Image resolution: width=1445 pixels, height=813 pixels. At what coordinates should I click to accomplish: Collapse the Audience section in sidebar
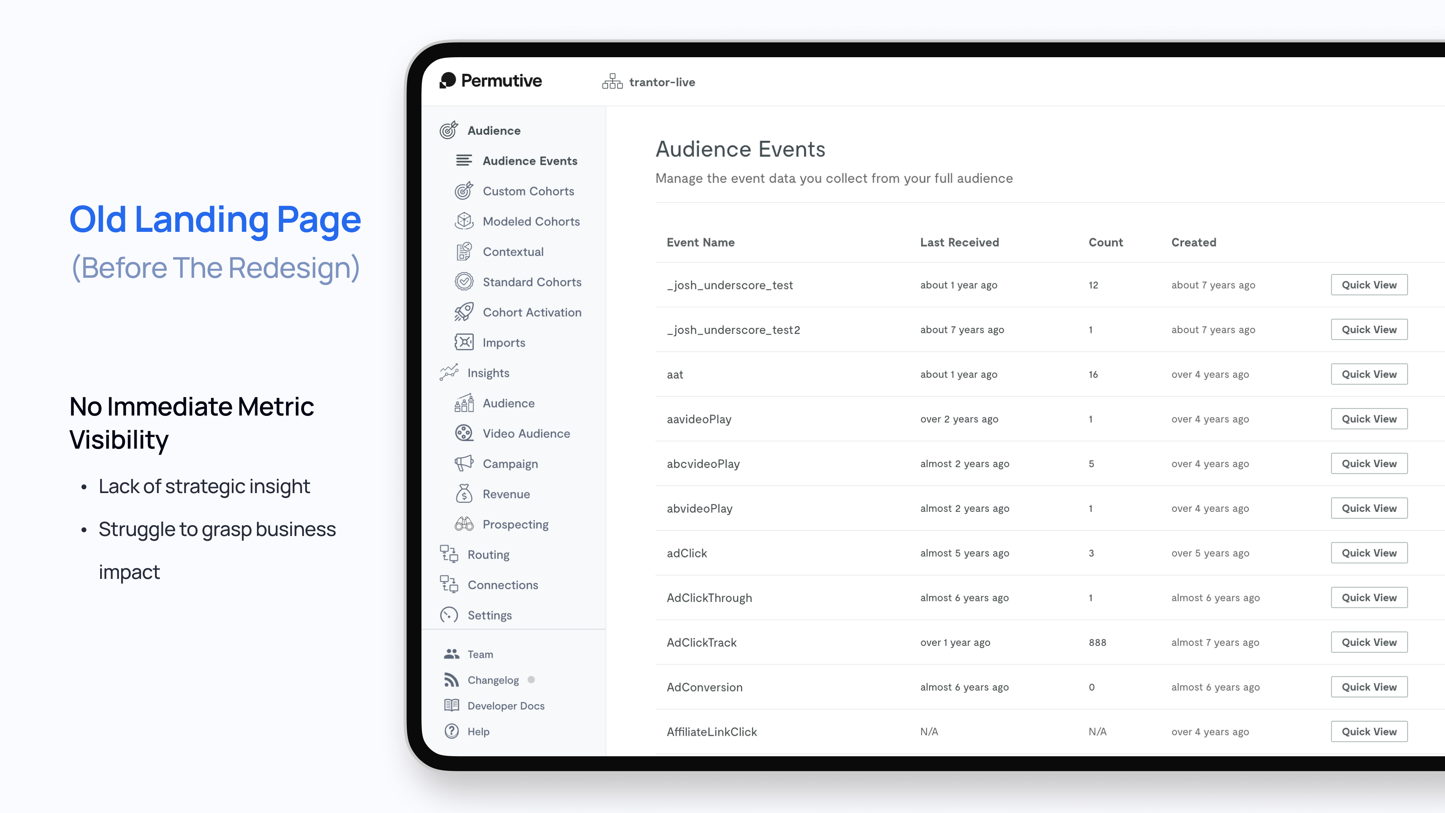(x=494, y=131)
